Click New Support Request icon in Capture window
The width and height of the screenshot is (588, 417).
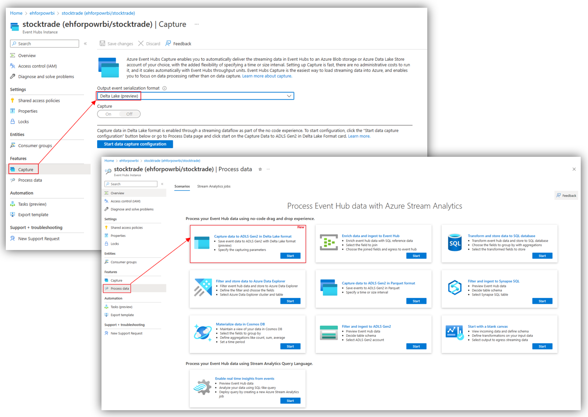[x=13, y=238]
